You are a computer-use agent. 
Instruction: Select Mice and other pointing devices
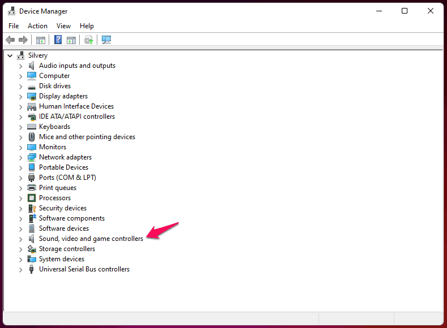coord(87,137)
